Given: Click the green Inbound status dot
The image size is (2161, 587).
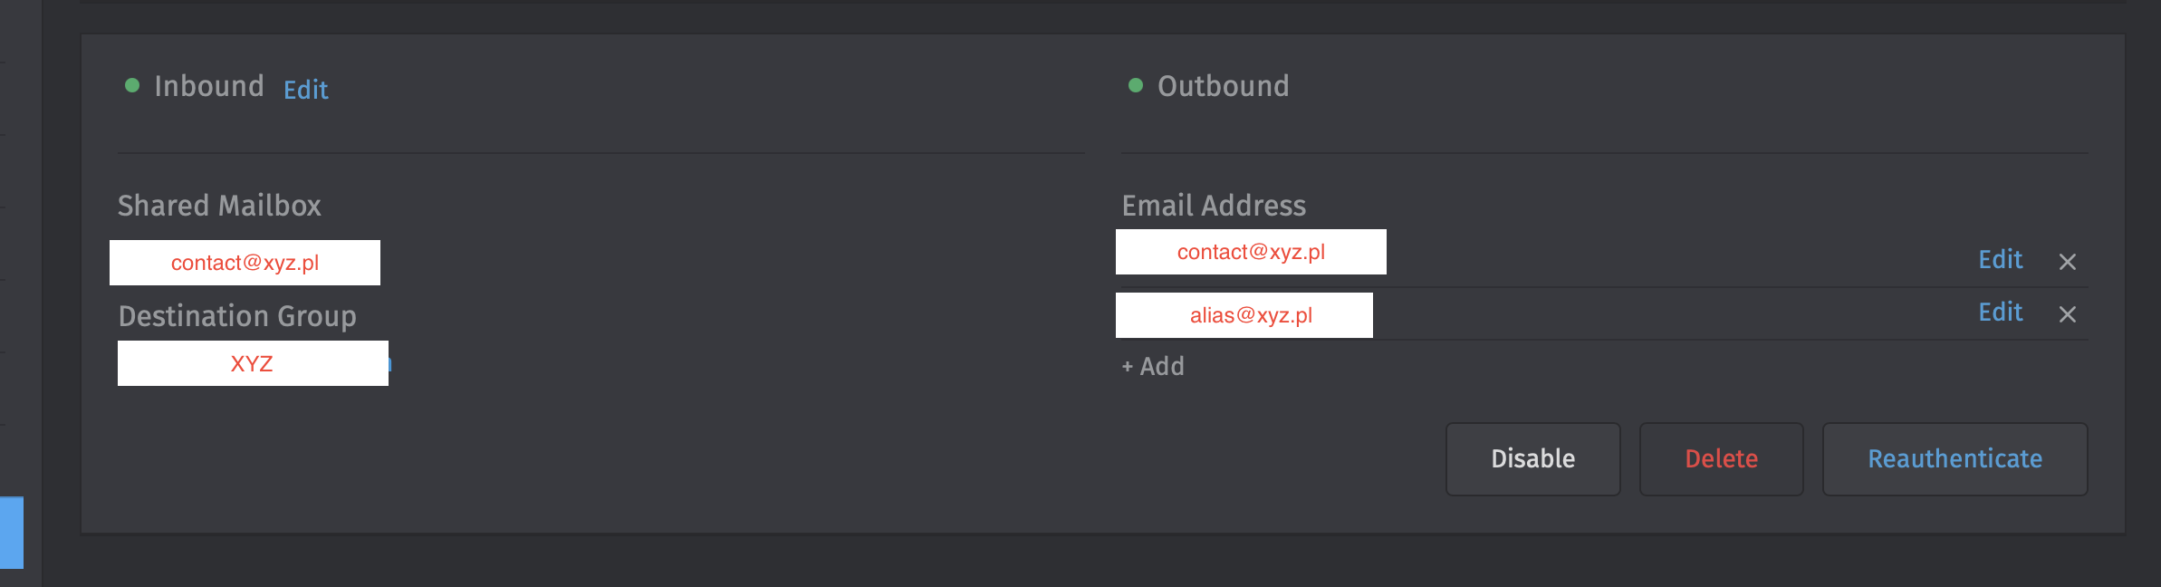Looking at the screenshot, I should coord(132,85).
